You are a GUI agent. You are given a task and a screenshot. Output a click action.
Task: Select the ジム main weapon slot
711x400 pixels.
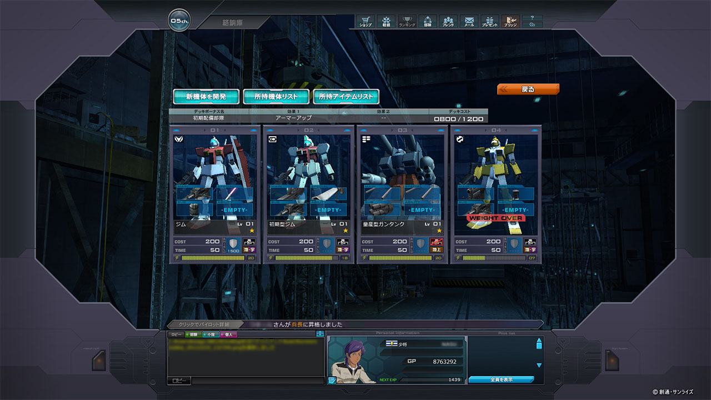[x=196, y=193]
